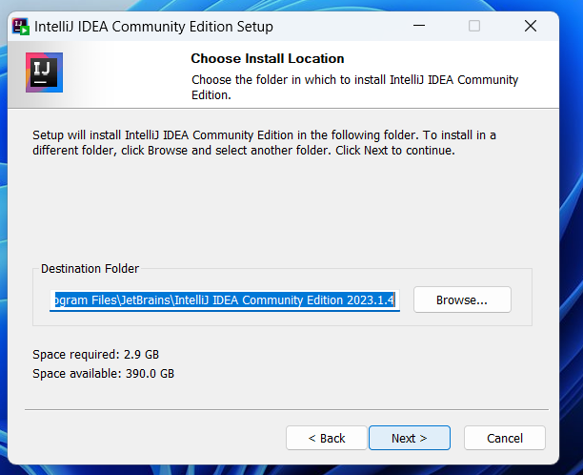583x475 pixels.
Task: Click the 'Setup will install IntelliJ IDEA' instruction text
Action: 264,142
